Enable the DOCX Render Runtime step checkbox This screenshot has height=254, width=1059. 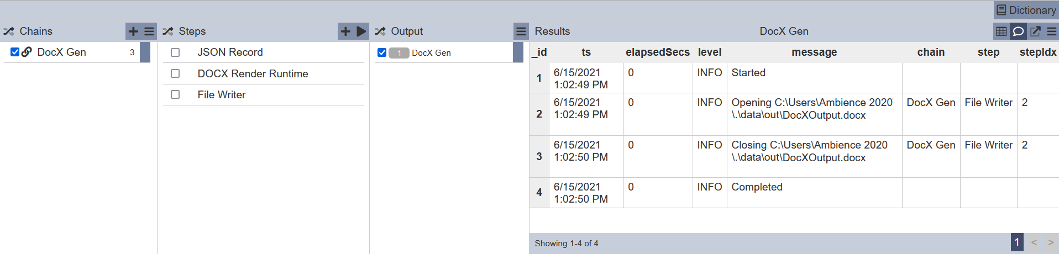click(175, 73)
